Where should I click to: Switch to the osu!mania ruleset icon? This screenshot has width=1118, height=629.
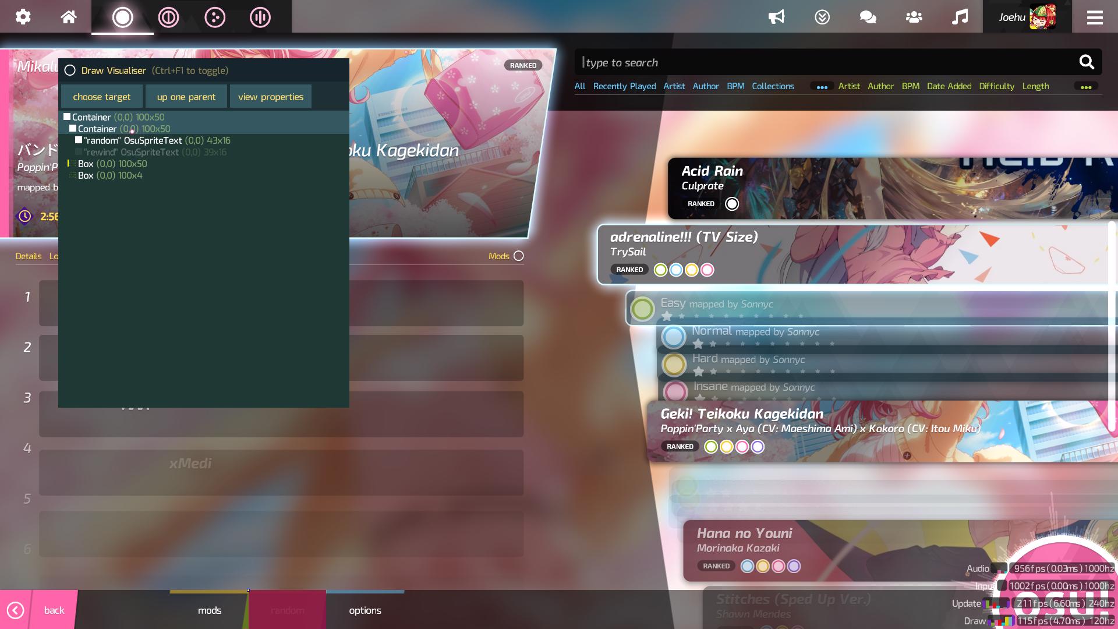point(259,17)
